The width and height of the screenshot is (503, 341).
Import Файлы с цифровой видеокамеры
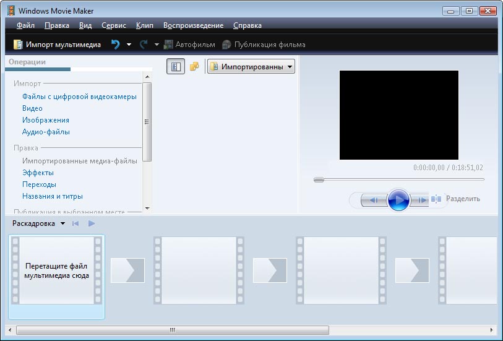[79, 97]
